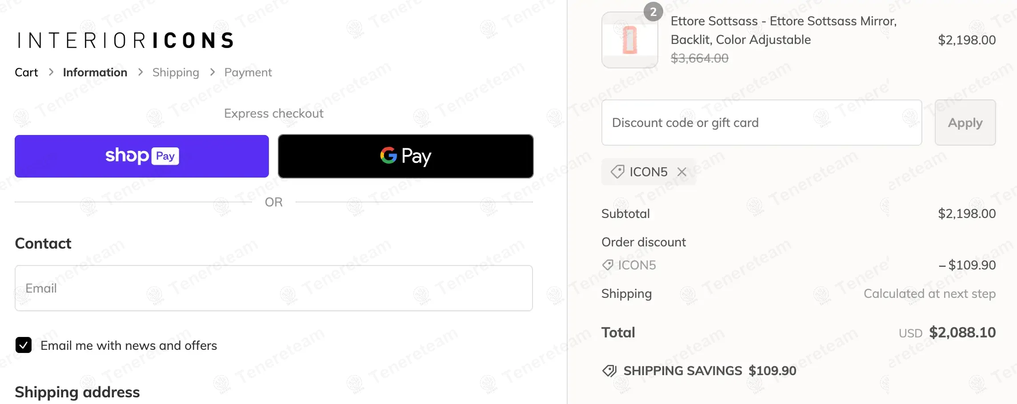The image size is (1017, 404).
Task: Click the Ettore Sottsass Mirror product thumbnail
Action: coord(629,40)
